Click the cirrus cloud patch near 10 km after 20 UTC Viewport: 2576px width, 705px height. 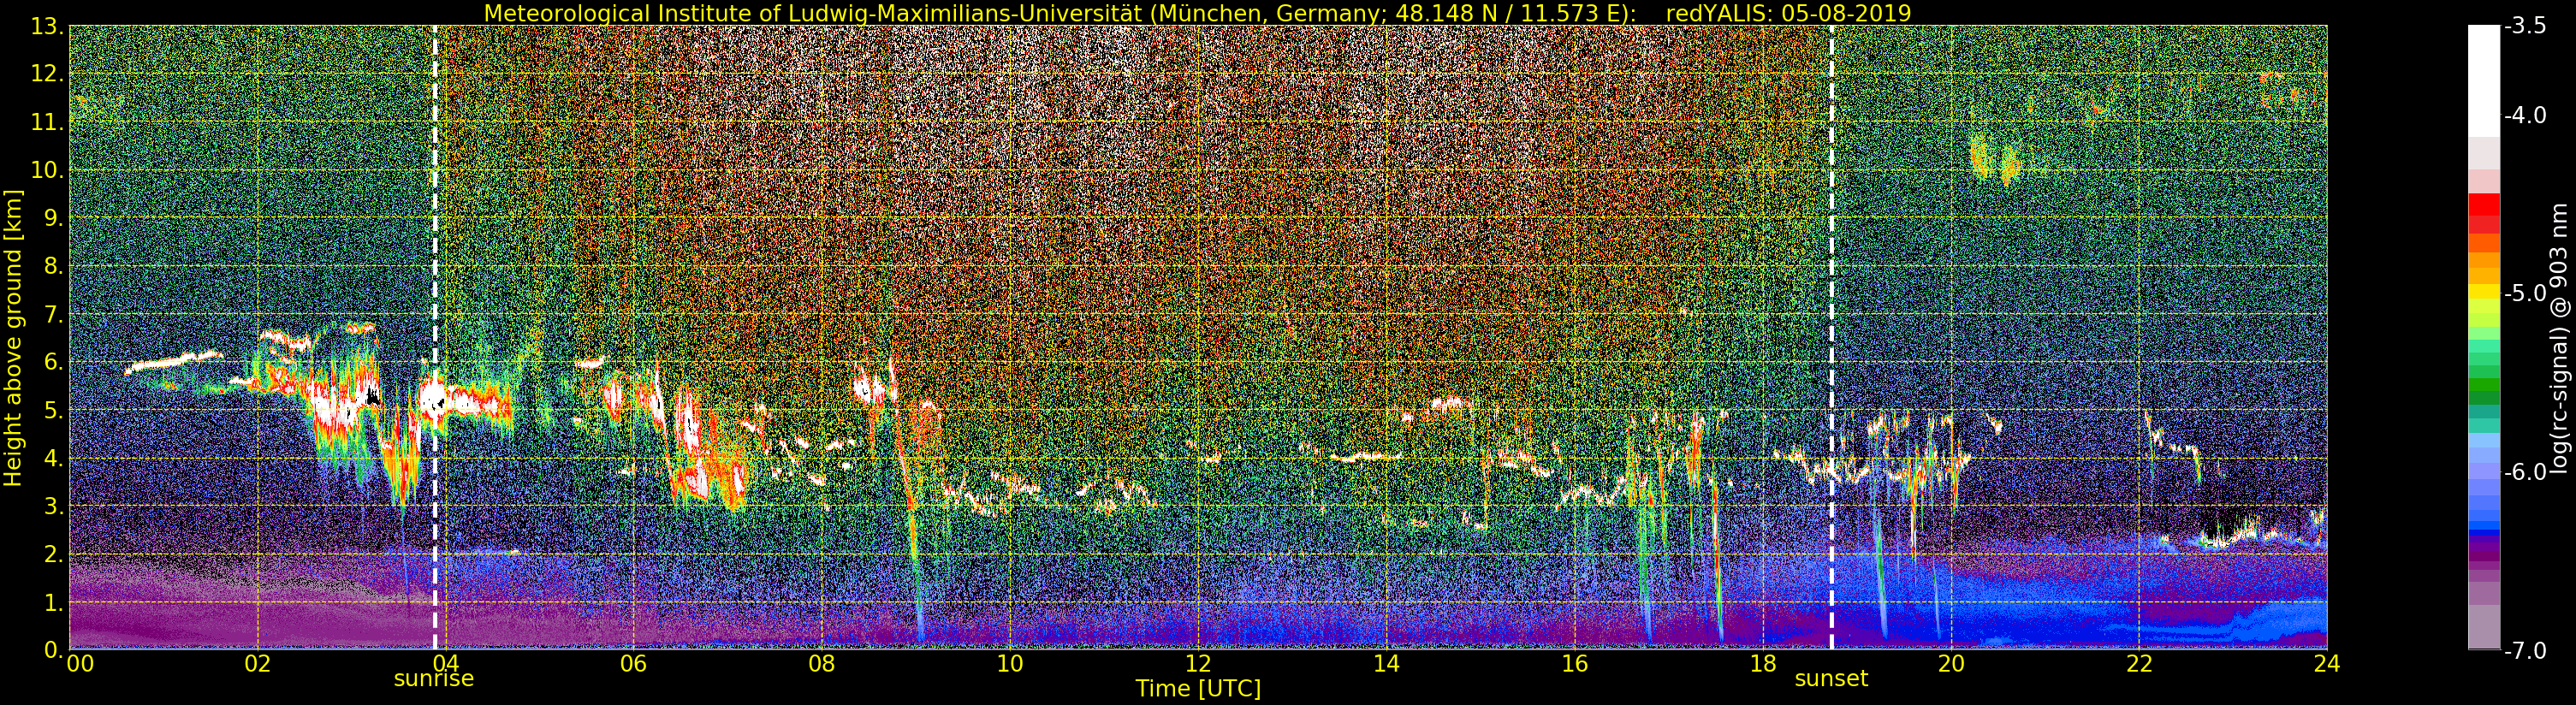pyautogui.click(x=1995, y=158)
